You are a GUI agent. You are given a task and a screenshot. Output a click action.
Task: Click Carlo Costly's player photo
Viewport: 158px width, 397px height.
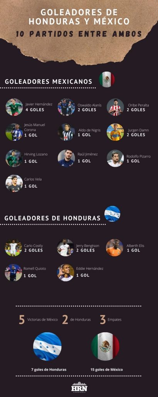[x=13, y=248]
